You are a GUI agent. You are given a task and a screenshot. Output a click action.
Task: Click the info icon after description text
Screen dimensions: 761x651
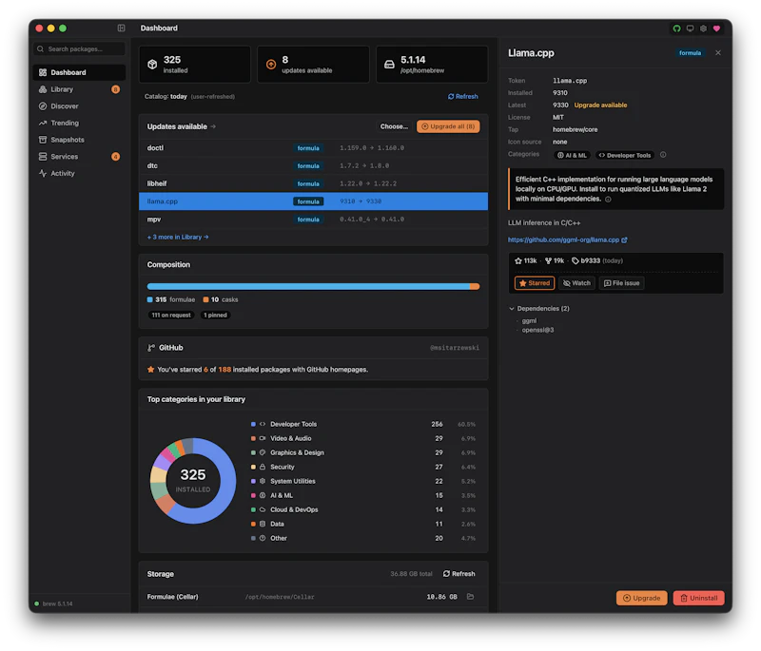tap(608, 200)
